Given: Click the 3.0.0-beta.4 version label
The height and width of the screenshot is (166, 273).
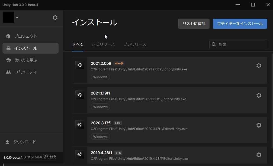Looking at the screenshot, I should pyautogui.click(x=13, y=158).
